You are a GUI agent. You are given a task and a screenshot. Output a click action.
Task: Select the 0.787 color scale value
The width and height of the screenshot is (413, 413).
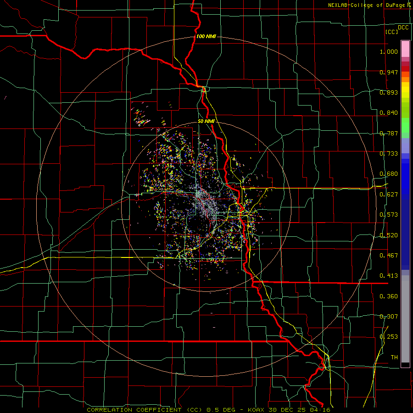389,133
